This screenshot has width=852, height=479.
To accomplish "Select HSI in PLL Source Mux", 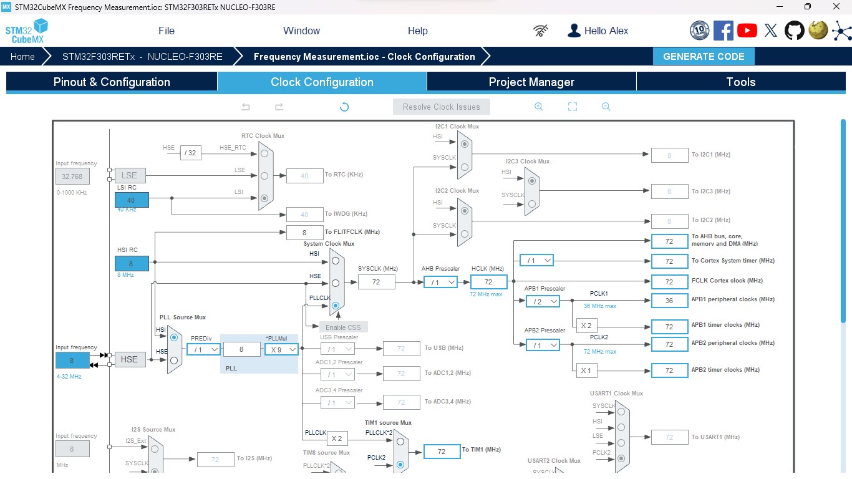I will point(174,337).
